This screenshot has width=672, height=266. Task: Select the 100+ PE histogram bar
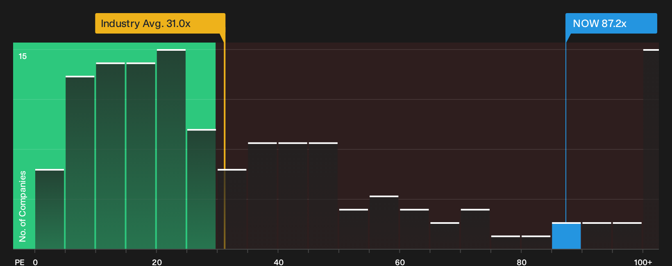[x=651, y=149]
